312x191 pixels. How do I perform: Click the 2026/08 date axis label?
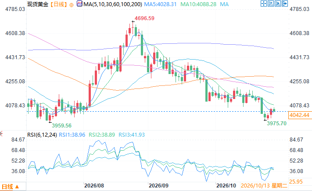click(94, 186)
